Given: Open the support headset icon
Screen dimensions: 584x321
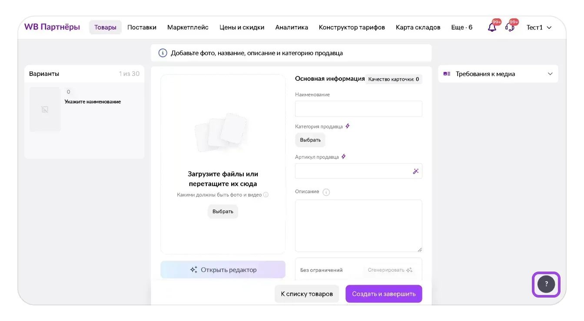Looking at the screenshot, I should tap(510, 28).
